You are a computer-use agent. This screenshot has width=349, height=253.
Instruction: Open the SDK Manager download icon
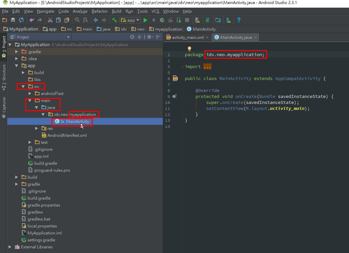228,20
